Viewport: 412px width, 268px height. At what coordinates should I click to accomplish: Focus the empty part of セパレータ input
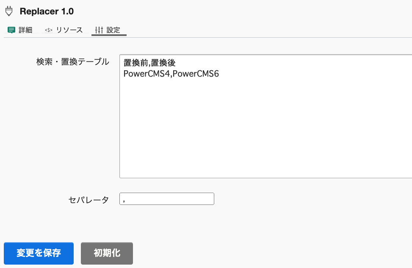(x=169, y=199)
